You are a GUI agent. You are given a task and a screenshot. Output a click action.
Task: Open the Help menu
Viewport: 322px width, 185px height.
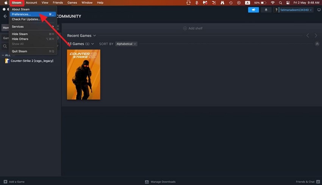tap(100, 3)
